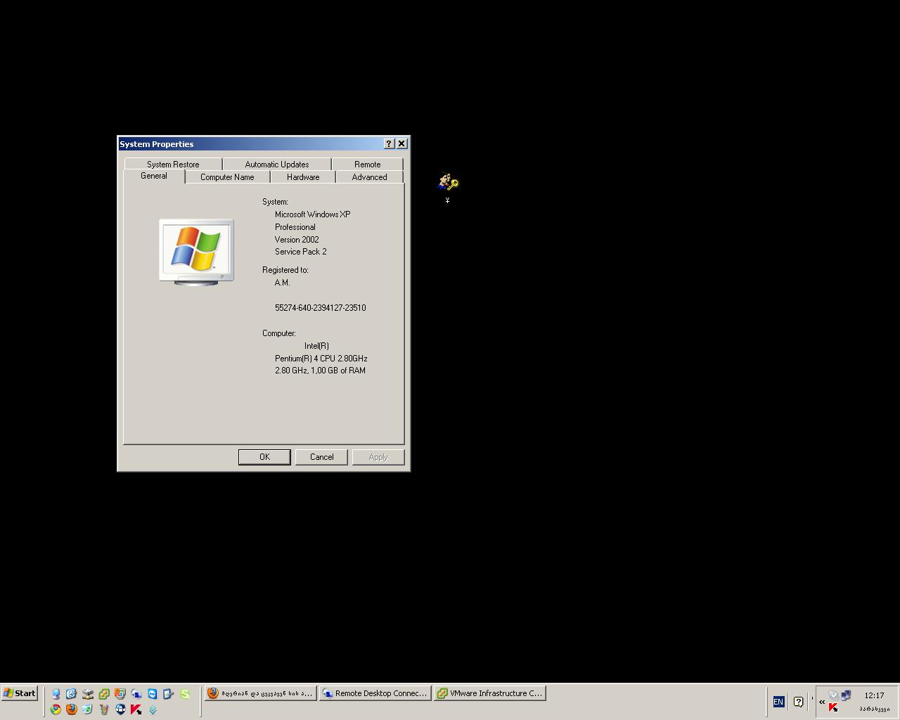Select the System Restore tab
Viewport: 900px width, 720px height.
point(173,164)
